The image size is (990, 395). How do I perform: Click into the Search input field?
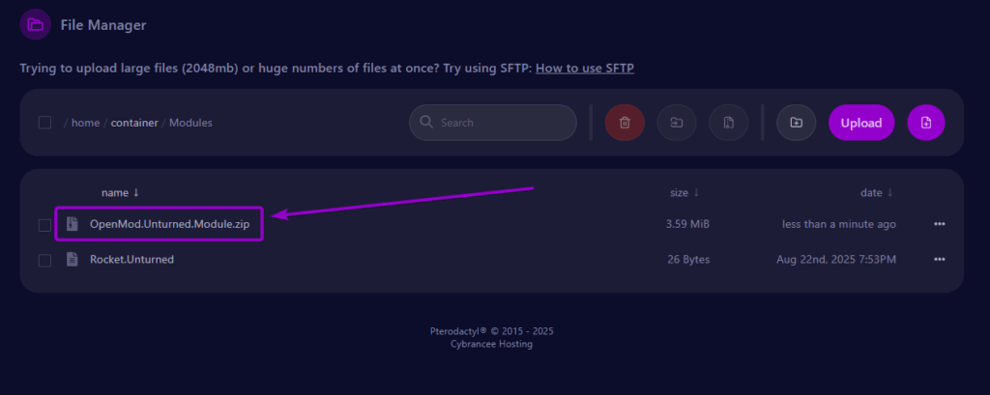pyautogui.click(x=492, y=123)
